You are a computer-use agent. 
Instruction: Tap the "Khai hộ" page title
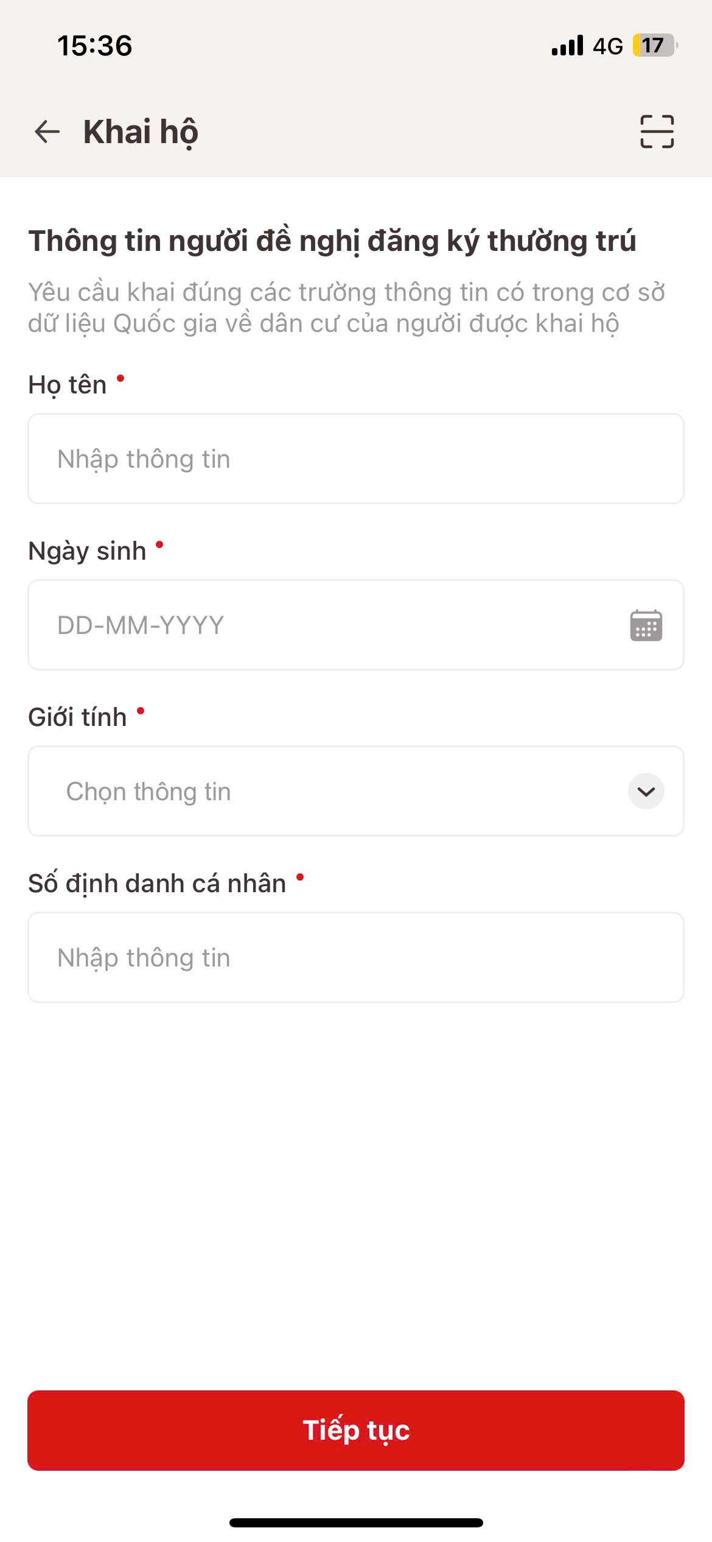(x=141, y=132)
